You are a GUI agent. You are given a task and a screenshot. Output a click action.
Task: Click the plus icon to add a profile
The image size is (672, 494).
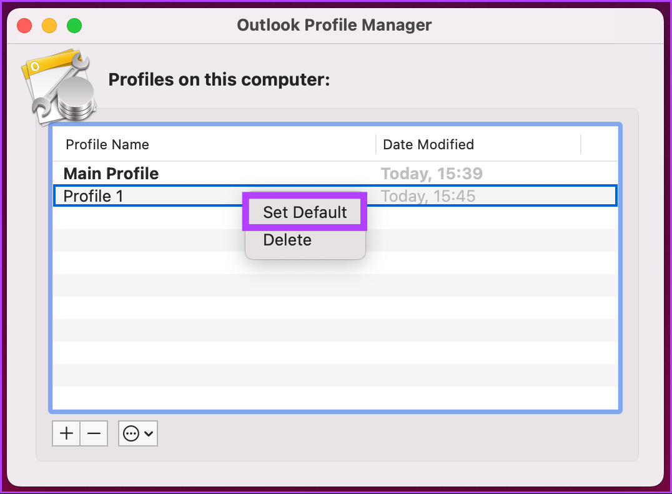(x=66, y=433)
